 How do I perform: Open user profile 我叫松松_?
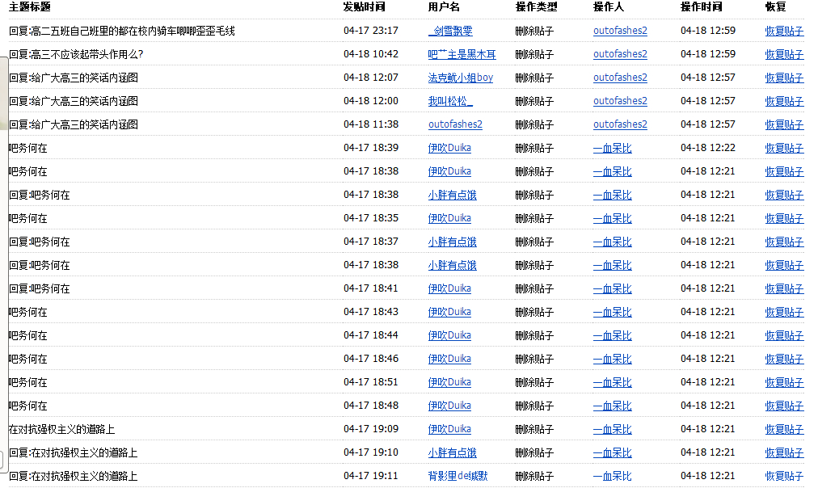(450, 101)
